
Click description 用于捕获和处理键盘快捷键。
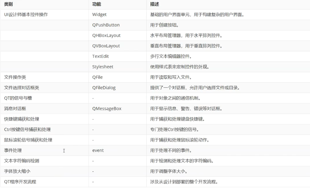click(178, 119)
